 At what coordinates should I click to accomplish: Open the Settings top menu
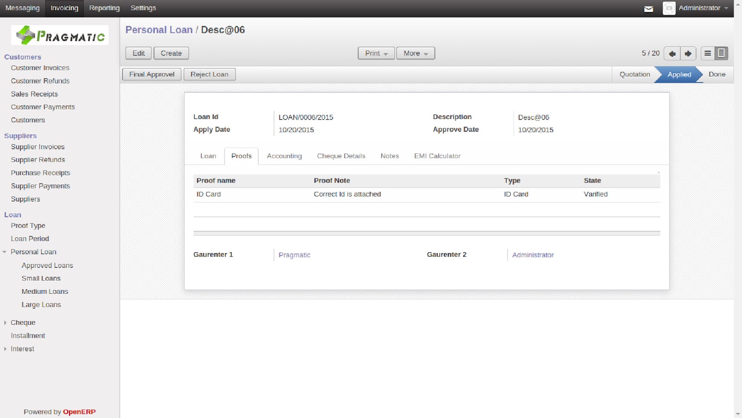143,8
